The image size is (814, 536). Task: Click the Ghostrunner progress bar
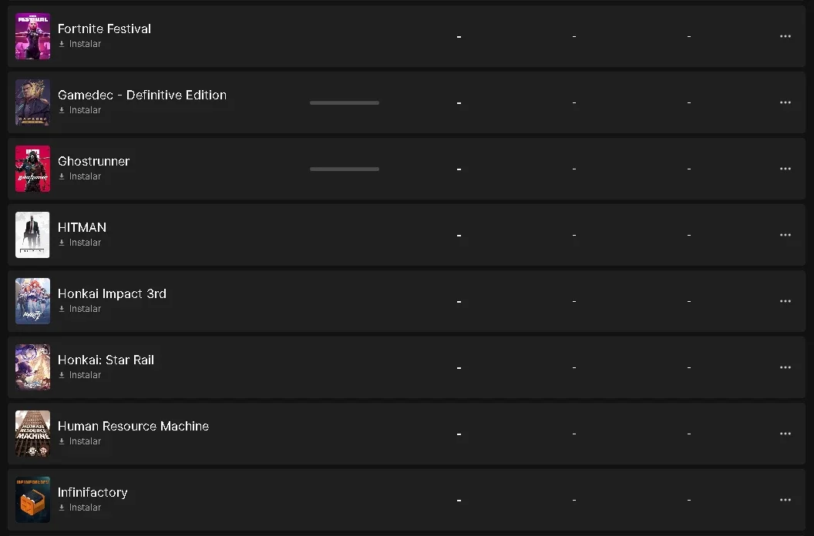click(x=345, y=169)
